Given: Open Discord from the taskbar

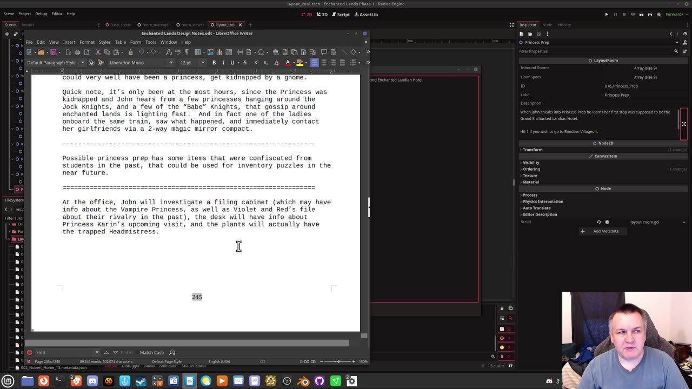Looking at the screenshot, I should (x=92, y=381).
